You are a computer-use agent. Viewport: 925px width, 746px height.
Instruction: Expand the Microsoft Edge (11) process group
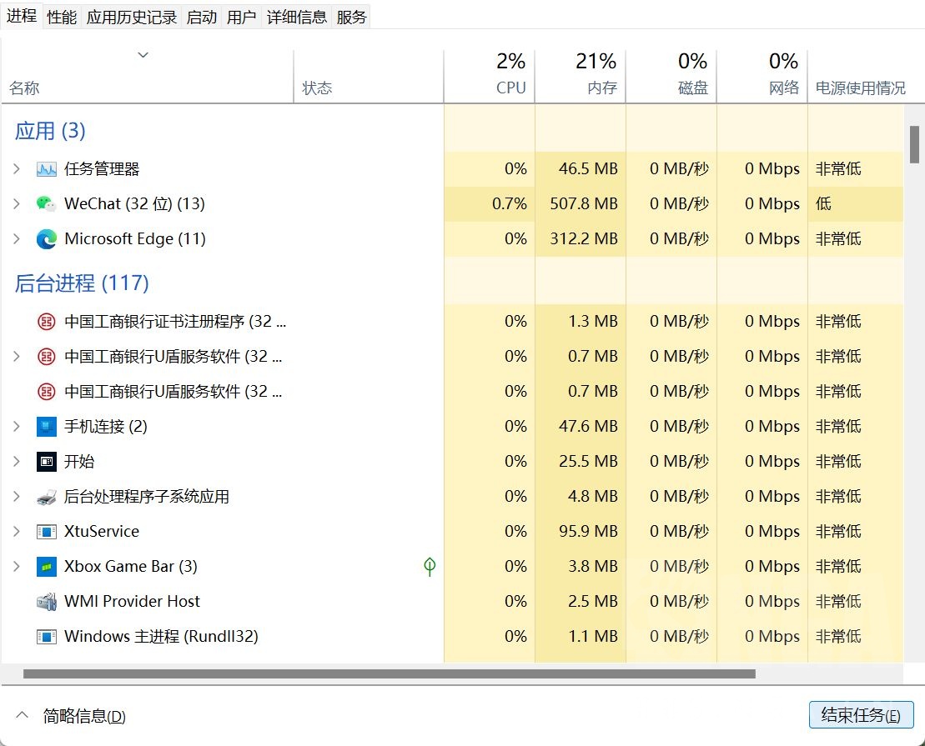17,239
